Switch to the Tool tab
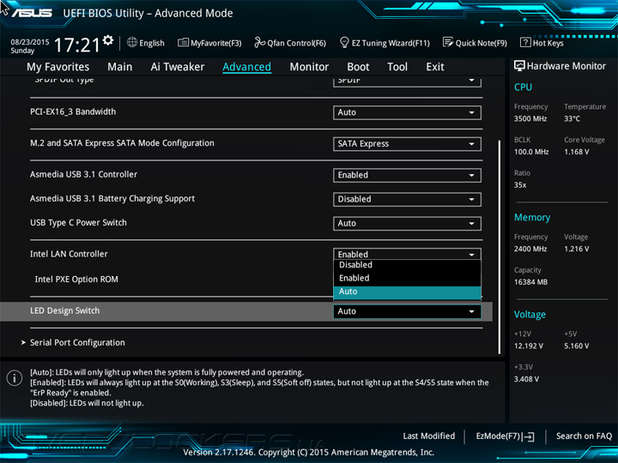The width and height of the screenshot is (618, 463). click(397, 67)
